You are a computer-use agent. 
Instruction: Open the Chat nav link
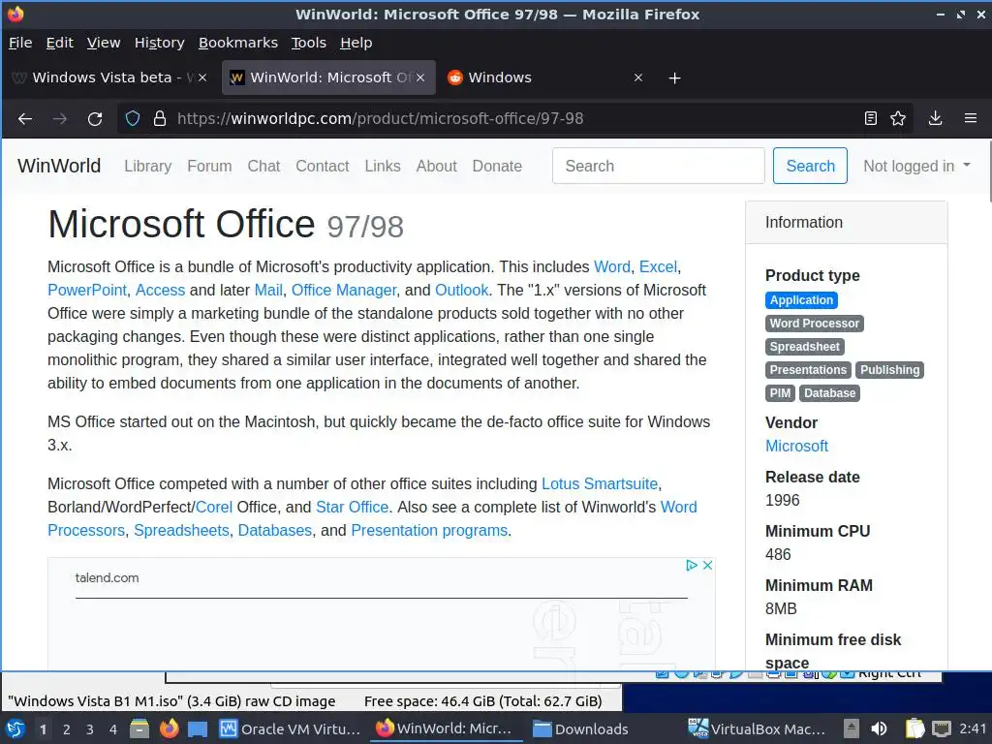pos(263,166)
